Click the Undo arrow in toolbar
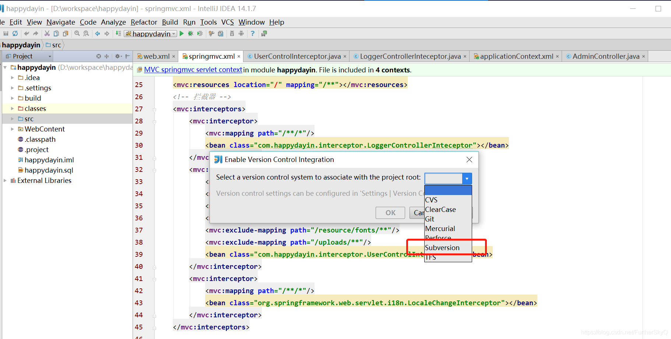The height and width of the screenshot is (339, 671). click(27, 33)
